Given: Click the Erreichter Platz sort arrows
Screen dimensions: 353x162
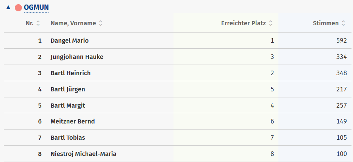Looking at the screenshot, I should click(270, 23).
